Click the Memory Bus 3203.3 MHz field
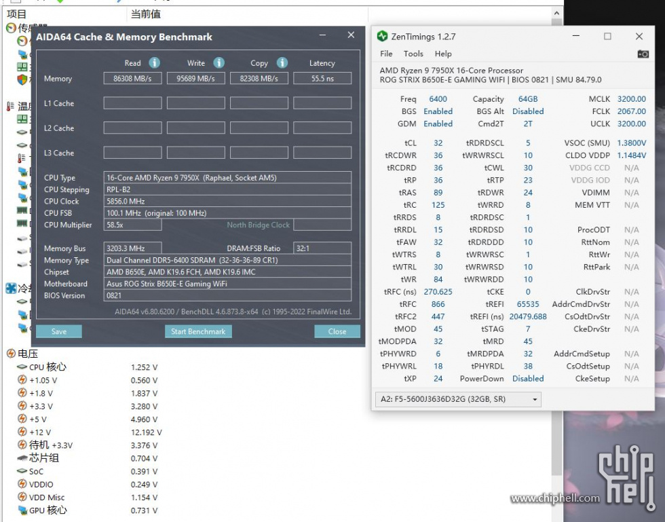Screen dimensions: 665x522 click(x=132, y=248)
